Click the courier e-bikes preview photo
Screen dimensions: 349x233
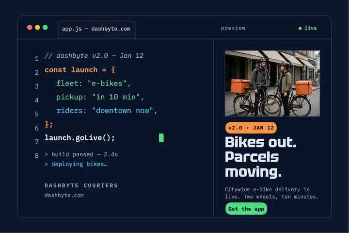pyautogui.click(x=272, y=83)
